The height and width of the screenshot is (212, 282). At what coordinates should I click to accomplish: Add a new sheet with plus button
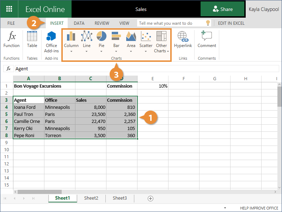pos(151,199)
